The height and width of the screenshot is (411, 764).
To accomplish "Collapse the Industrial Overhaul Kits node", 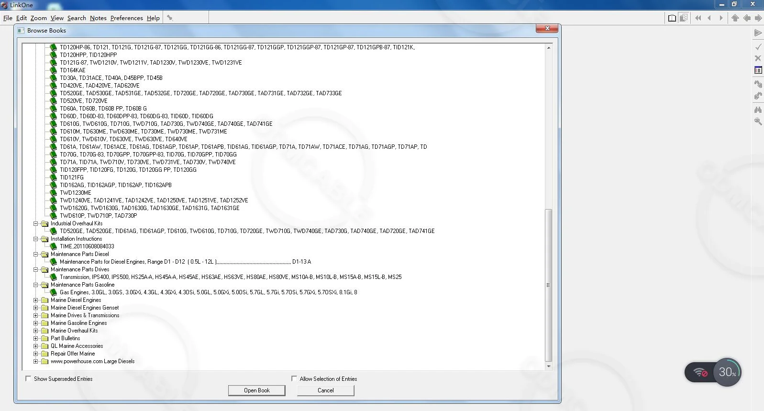I will coord(35,223).
